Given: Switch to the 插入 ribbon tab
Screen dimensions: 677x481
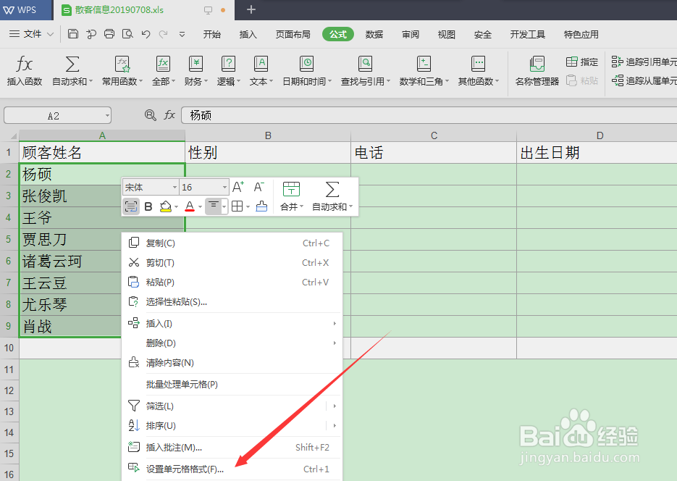Looking at the screenshot, I should click(248, 34).
